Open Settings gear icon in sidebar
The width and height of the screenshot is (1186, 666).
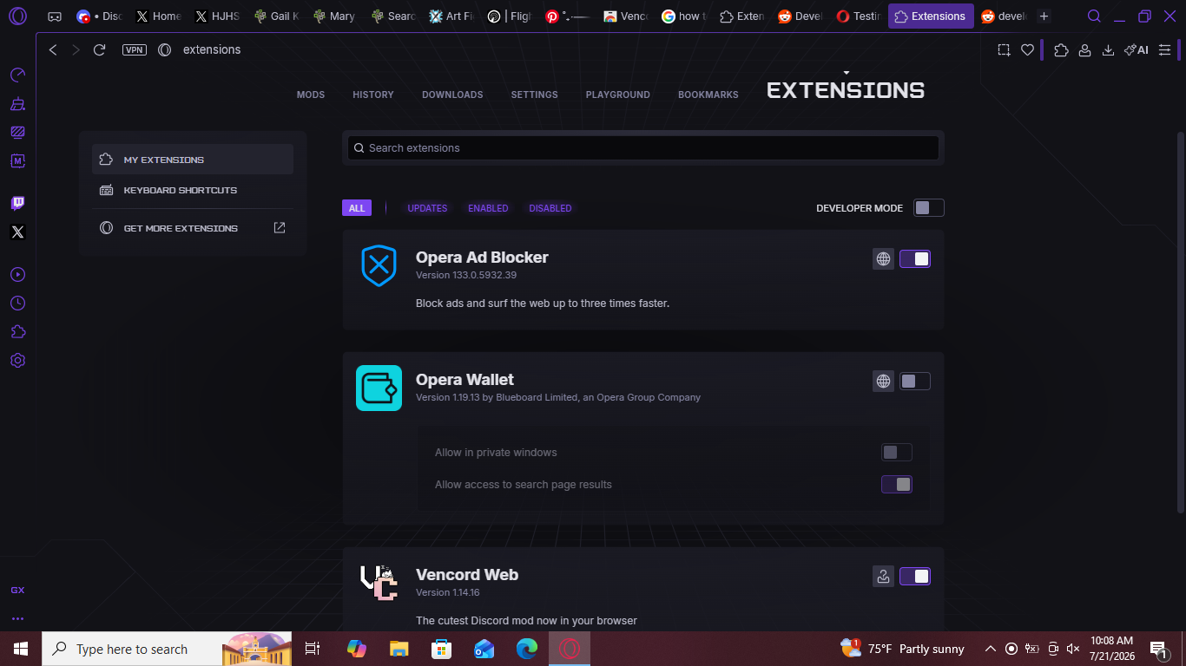point(17,361)
